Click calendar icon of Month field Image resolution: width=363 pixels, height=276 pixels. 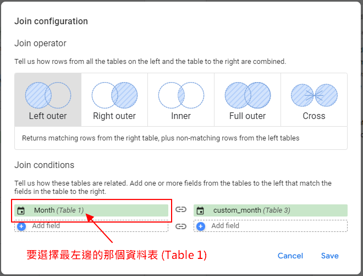click(x=21, y=210)
